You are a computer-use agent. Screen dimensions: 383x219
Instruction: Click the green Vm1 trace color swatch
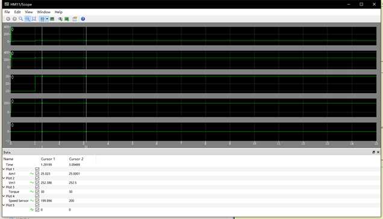32,183
